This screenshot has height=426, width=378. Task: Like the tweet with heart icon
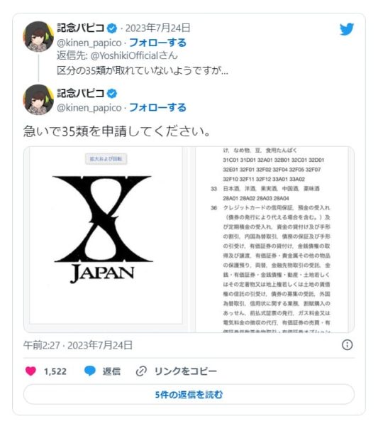pos(30,371)
